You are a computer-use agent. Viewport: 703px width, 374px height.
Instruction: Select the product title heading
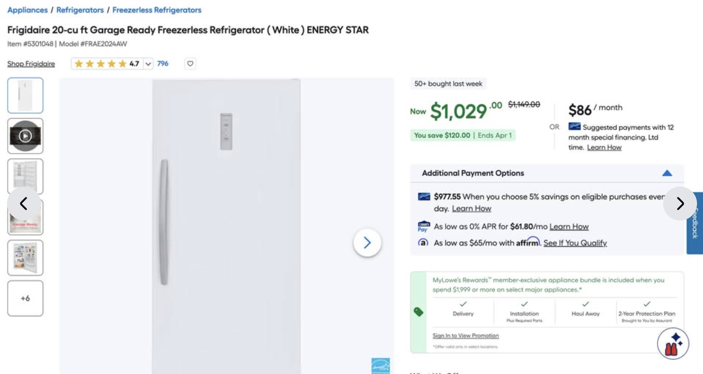point(188,30)
